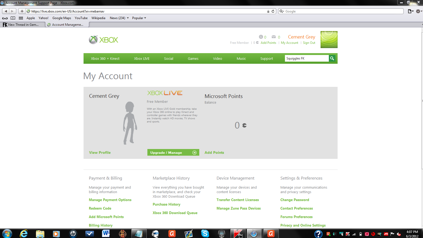Open the messages envelope icon in header
Screen dimensions: 423x238
click(273, 37)
